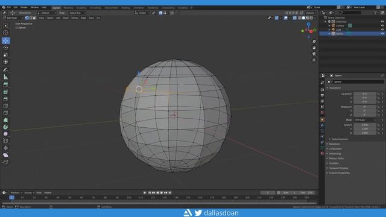Toggle snapping magnet in header
Viewport: 386px width, 217px height.
point(160,13)
